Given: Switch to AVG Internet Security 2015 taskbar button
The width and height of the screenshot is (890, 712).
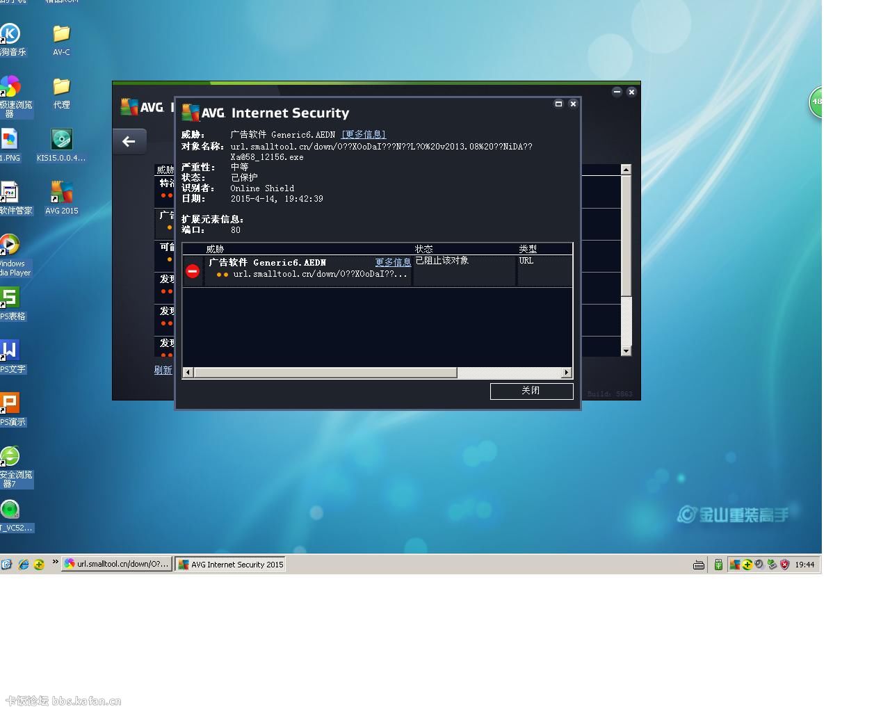Looking at the screenshot, I should point(230,565).
